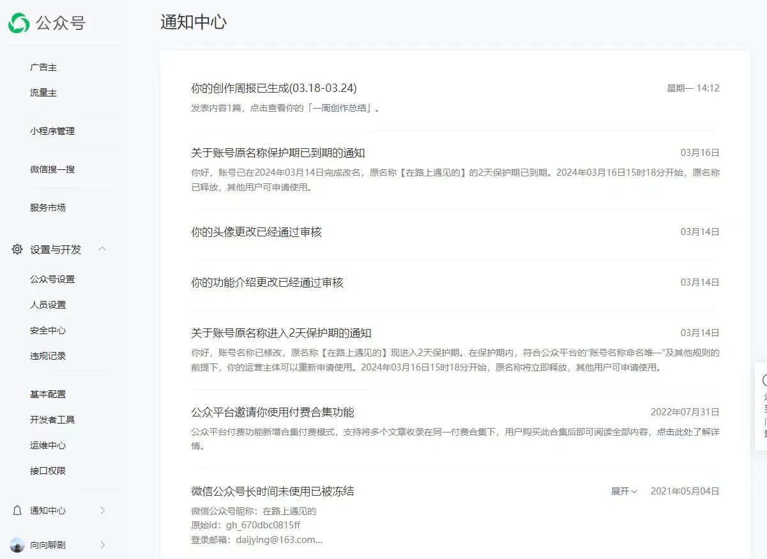
Task: Open 关于账号原名称保护期已到期的通知
Action: (278, 153)
